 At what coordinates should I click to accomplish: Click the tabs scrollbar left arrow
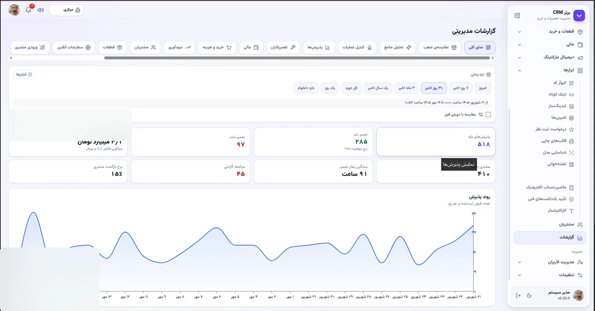point(11,58)
